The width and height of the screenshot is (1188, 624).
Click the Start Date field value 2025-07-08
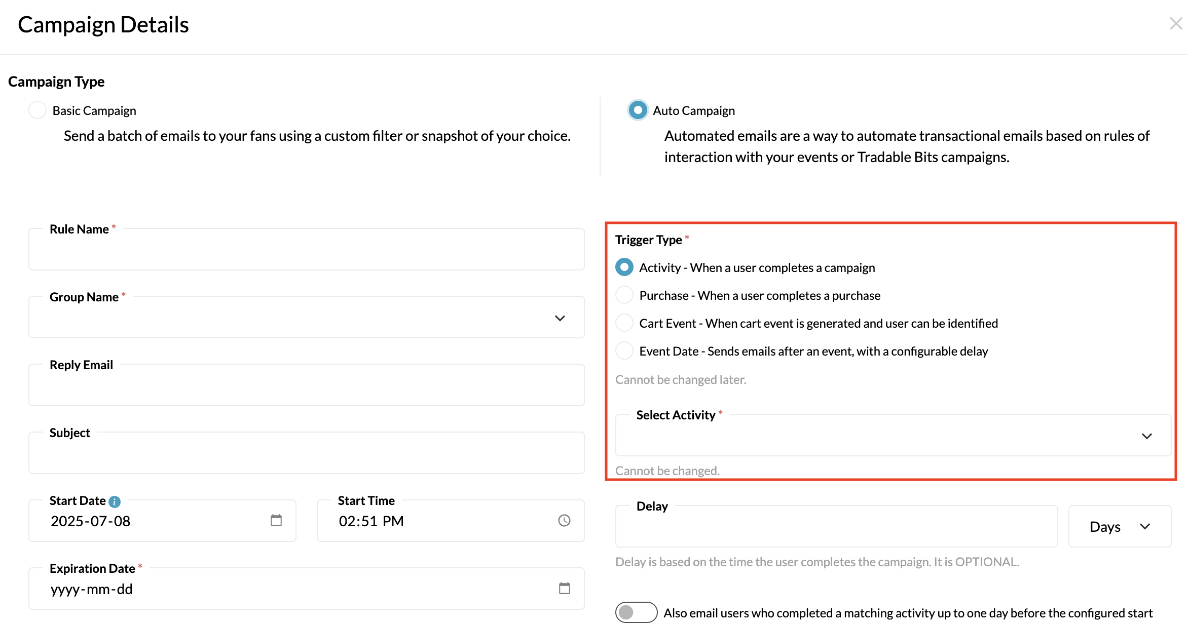point(91,521)
